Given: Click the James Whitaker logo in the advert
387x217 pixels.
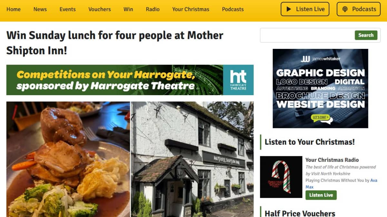Looking at the screenshot, I should point(320,59).
